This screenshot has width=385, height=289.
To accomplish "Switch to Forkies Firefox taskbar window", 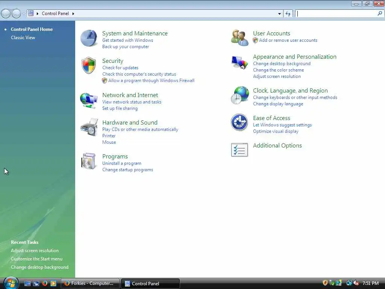I will coord(90,283).
